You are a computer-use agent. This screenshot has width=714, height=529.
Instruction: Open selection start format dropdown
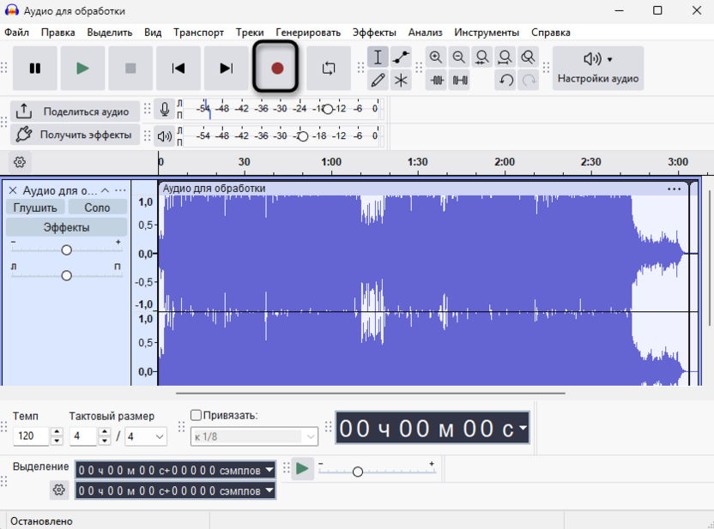pyautogui.click(x=269, y=470)
